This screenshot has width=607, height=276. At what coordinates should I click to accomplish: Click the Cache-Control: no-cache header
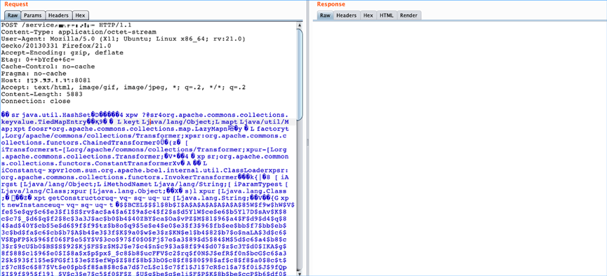[x=48, y=67]
